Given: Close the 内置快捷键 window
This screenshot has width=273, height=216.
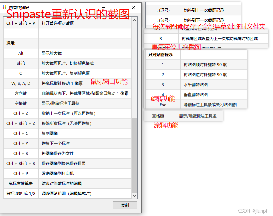Looking at the screenshot, I should pyautogui.click(x=134, y=7).
